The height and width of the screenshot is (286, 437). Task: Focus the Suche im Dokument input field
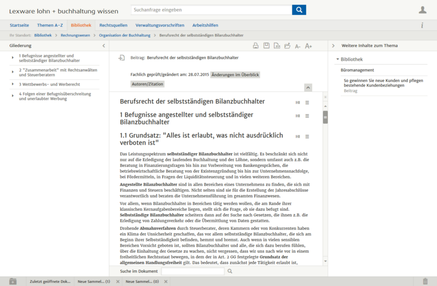[x=192, y=271]
